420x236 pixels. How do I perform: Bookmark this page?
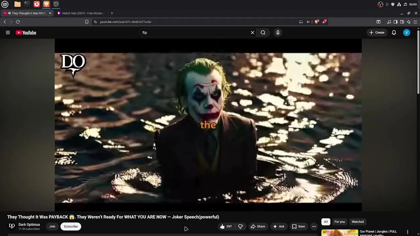coord(87,22)
